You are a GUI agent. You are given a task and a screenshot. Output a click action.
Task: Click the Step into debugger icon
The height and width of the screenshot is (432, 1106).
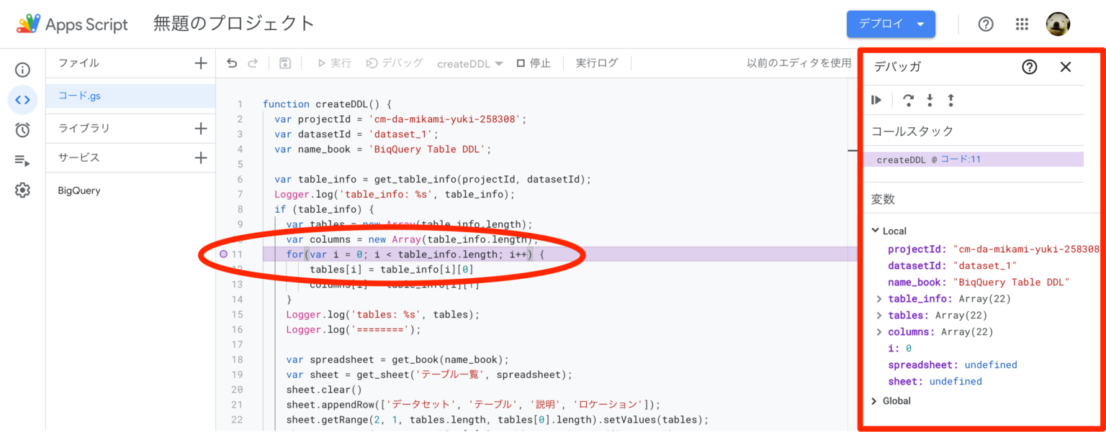click(930, 100)
